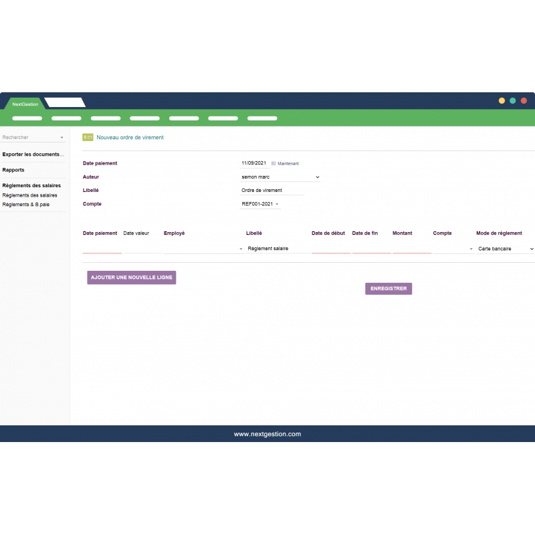Expand the Rechercher dropdown in the sidebar
The width and height of the screenshot is (535, 535).
pos(60,137)
